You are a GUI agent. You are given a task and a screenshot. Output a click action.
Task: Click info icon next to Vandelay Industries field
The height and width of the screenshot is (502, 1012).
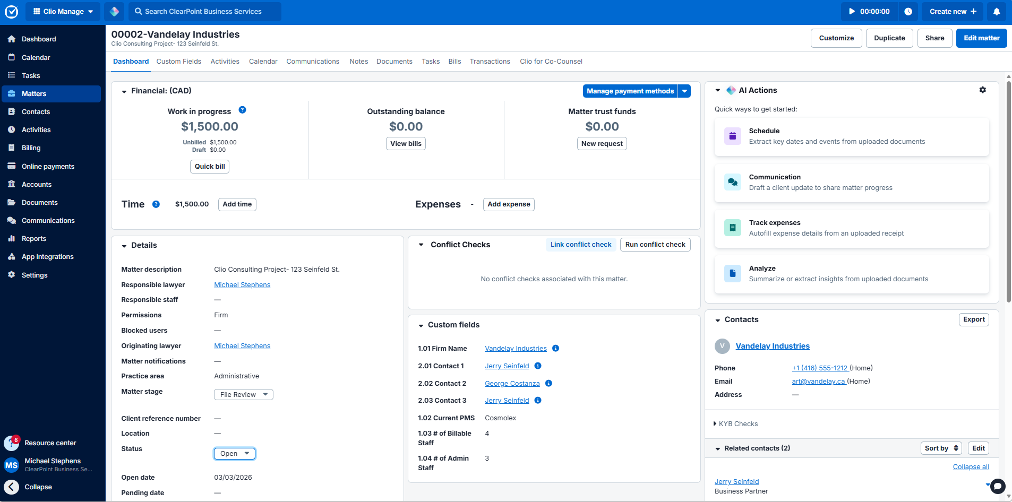pos(555,349)
